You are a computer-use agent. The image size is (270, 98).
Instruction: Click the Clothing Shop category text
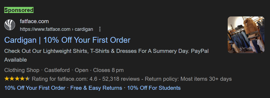22,70
